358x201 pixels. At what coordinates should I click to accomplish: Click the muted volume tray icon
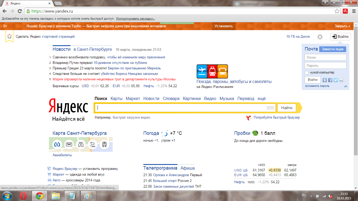point(330,196)
